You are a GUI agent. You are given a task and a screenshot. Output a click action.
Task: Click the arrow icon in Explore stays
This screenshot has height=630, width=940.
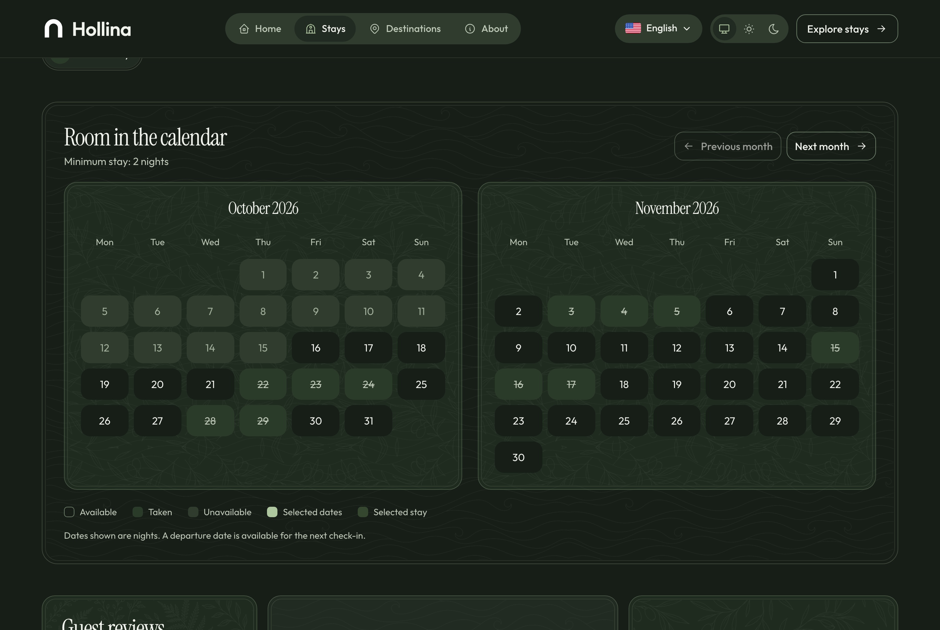[x=881, y=28]
